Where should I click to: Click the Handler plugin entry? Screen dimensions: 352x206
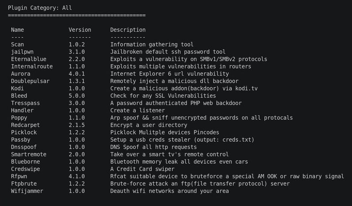22,110
